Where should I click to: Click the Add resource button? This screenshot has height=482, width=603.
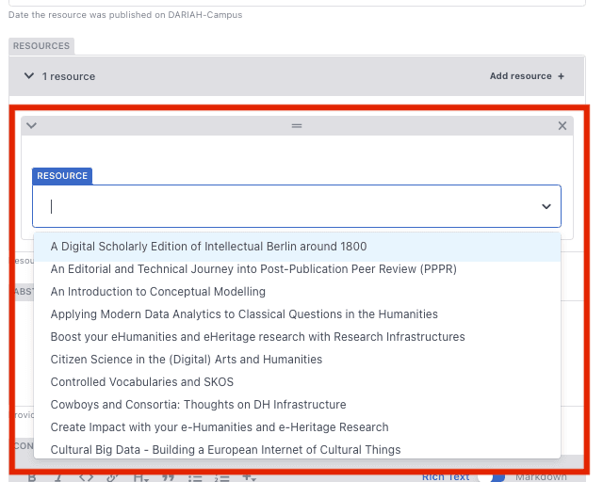click(527, 76)
